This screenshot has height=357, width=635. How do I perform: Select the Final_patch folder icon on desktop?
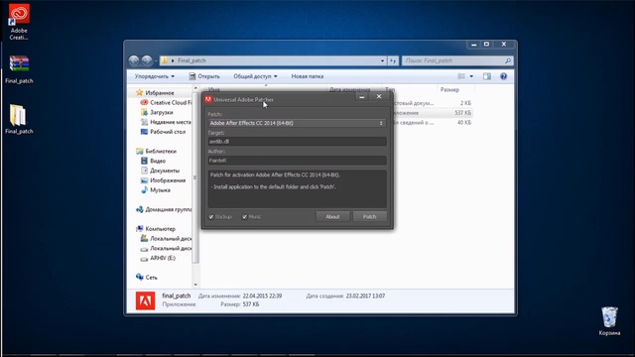(x=19, y=119)
